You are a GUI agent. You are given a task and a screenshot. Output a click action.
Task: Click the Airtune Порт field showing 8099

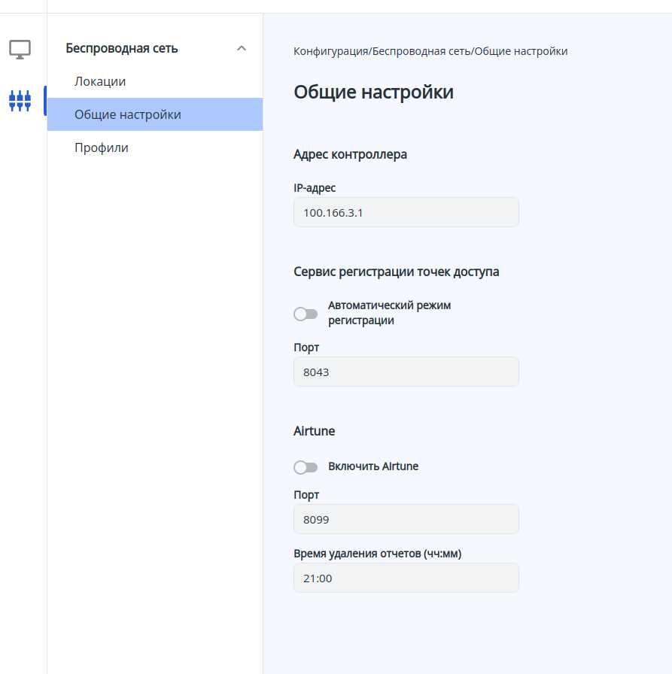(406, 519)
